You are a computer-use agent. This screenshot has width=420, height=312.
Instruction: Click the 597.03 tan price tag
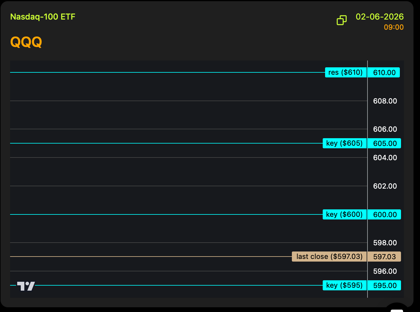384,257
